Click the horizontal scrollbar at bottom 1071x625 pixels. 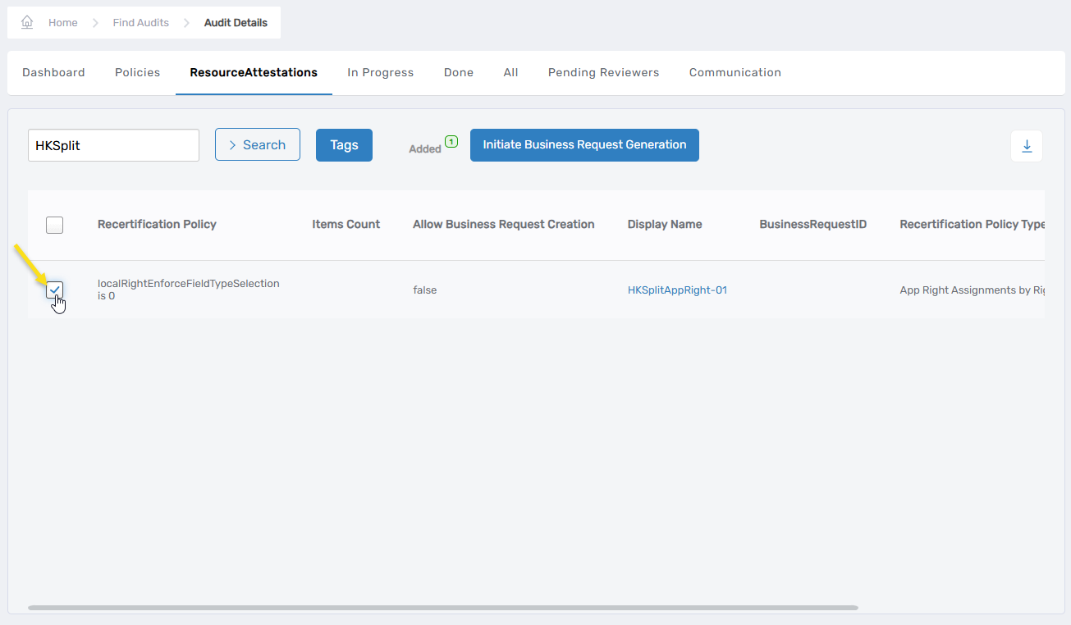pos(443,608)
